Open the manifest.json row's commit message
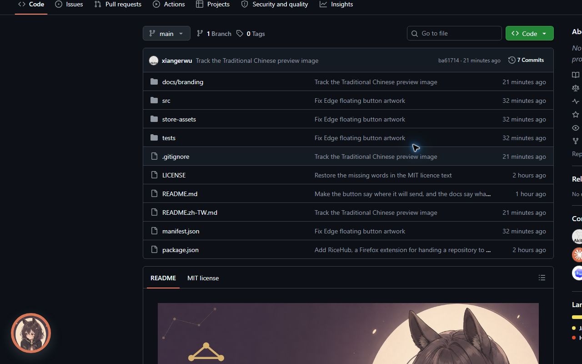The height and width of the screenshot is (364, 582). [x=360, y=231]
